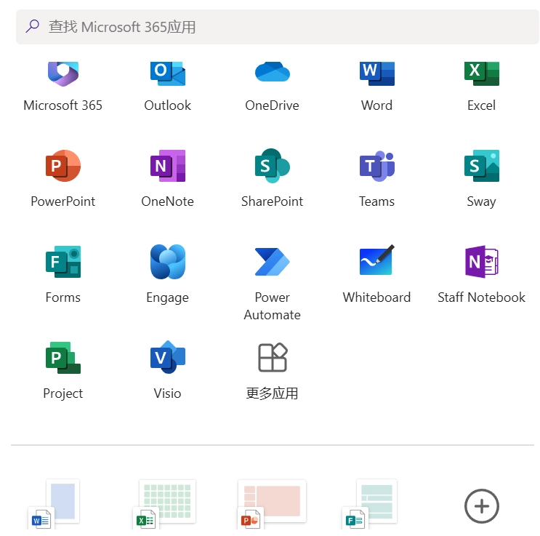Create a new PowerPoint presentation thumbnail
540x536 pixels.
[x=272, y=503]
